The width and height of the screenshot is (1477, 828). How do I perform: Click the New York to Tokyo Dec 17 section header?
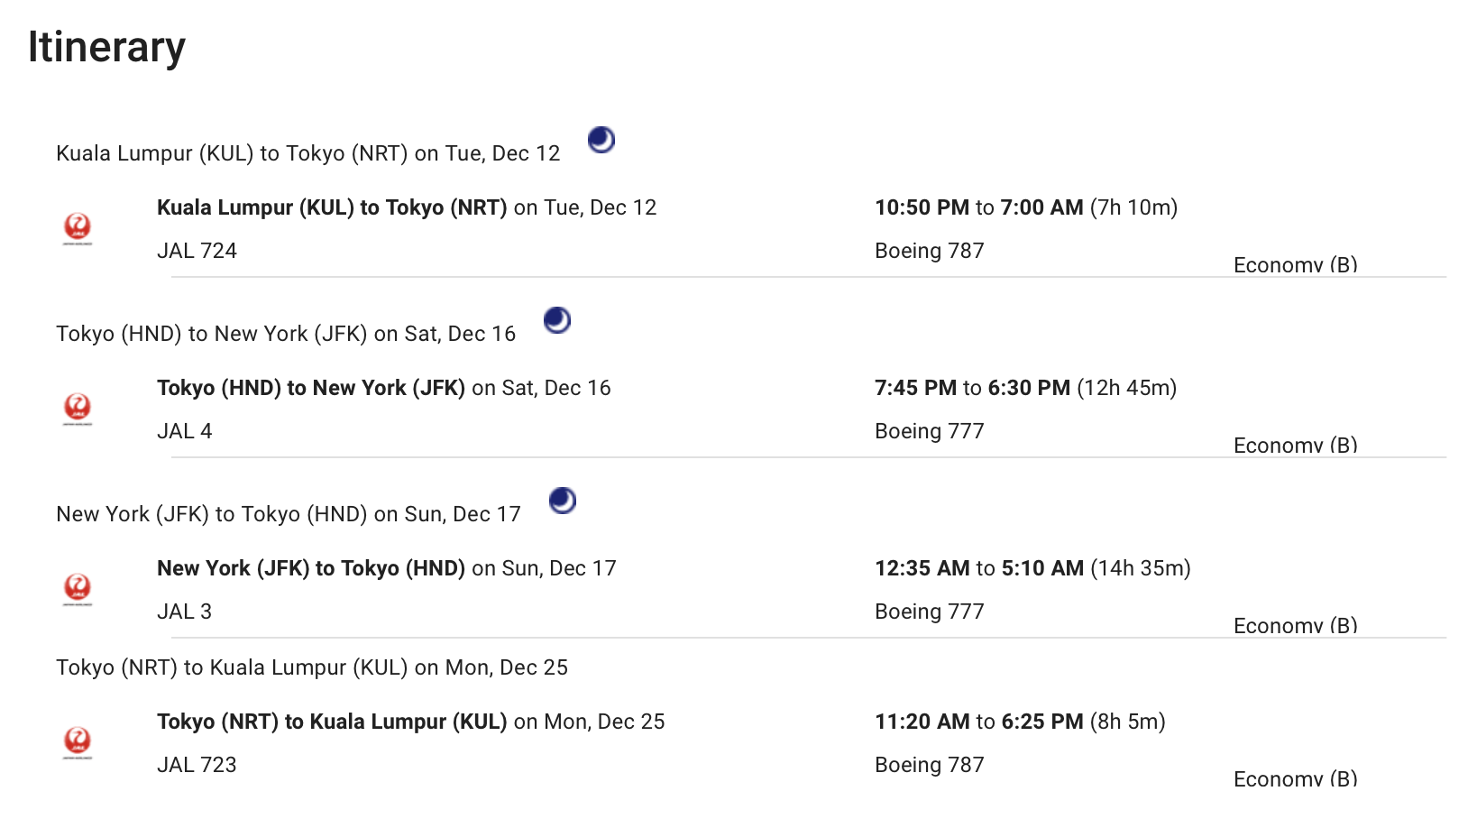[x=289, y=514]
